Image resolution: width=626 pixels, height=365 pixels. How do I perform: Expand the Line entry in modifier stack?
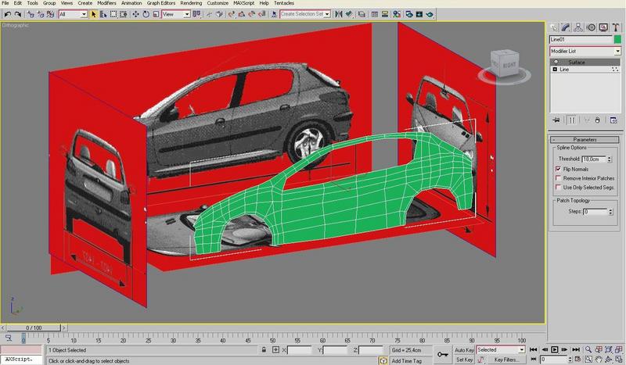555,70
